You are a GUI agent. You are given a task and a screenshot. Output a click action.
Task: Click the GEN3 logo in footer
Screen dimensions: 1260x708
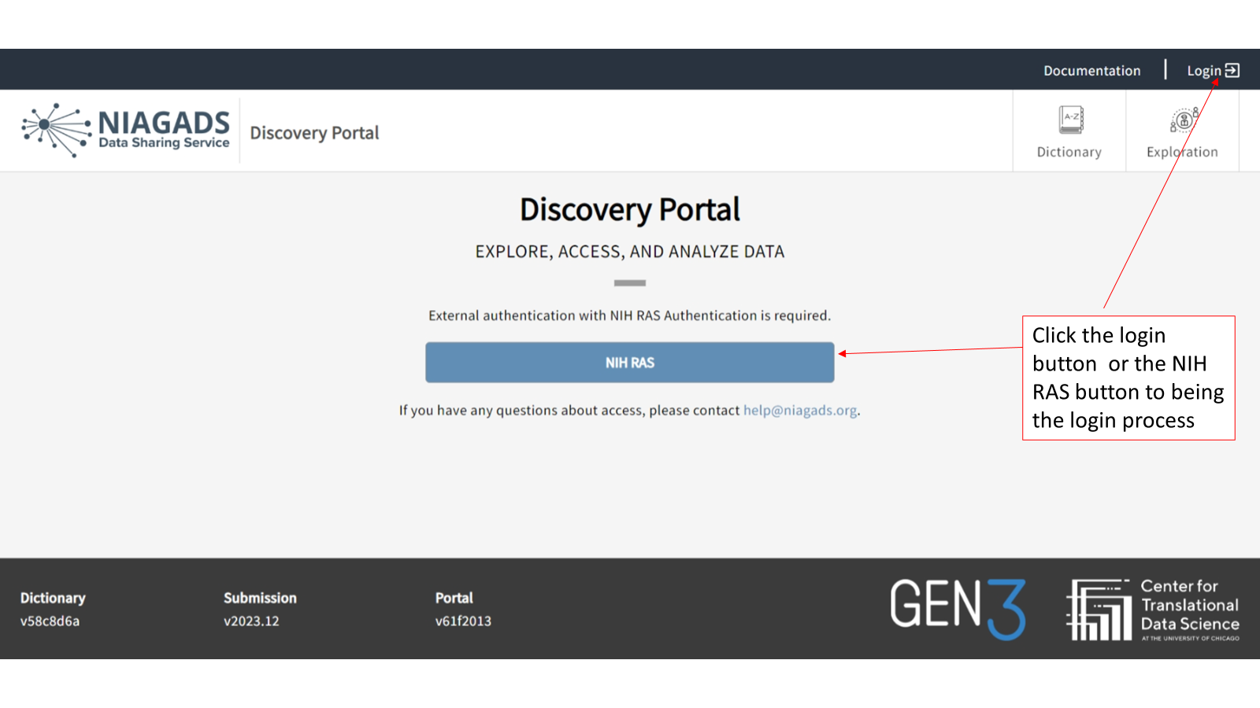pyautogui.click(x=958, y=608)
